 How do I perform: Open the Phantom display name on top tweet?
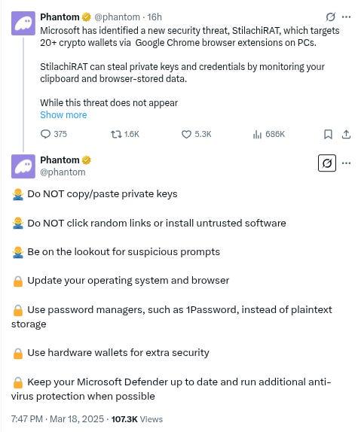(60, 17)
